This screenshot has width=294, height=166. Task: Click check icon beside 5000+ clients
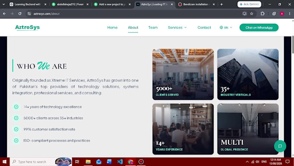(16, 118)
